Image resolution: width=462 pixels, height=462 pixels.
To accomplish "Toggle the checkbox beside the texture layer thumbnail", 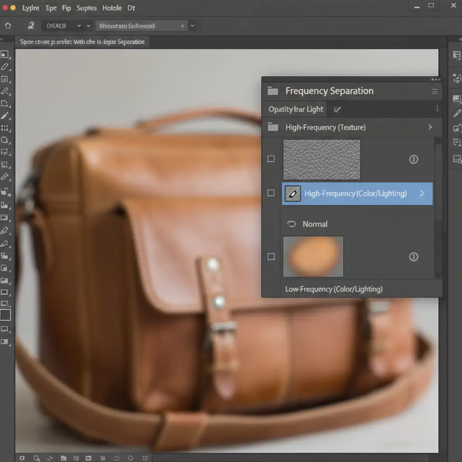I will tap(271, 159).
